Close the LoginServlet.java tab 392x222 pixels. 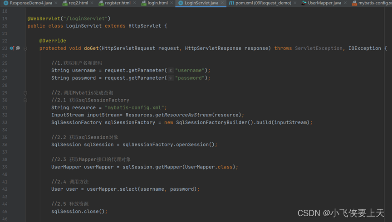(222, 3)
